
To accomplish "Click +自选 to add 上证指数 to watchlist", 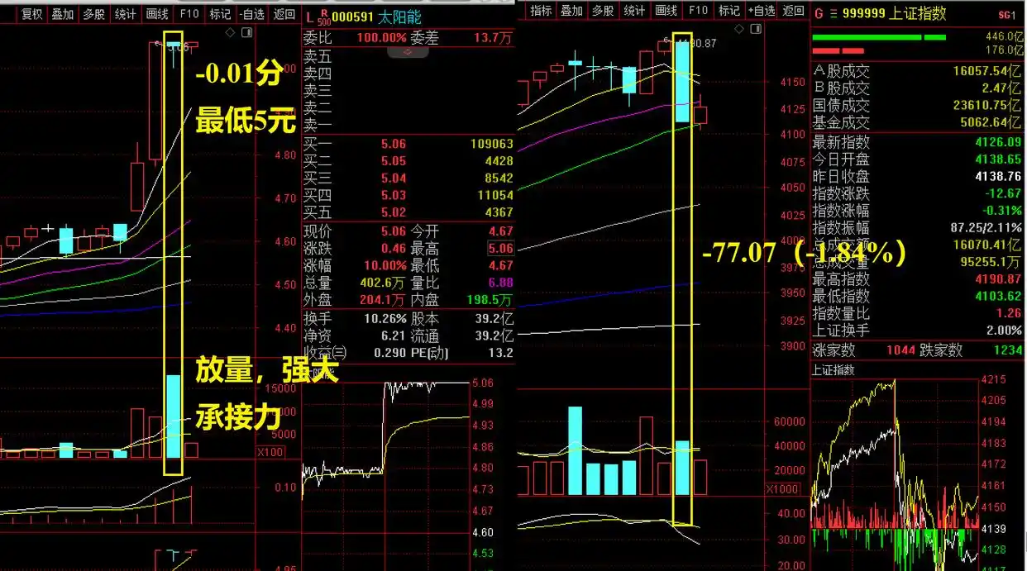I will pyautogui.click(x=761, y=11).
